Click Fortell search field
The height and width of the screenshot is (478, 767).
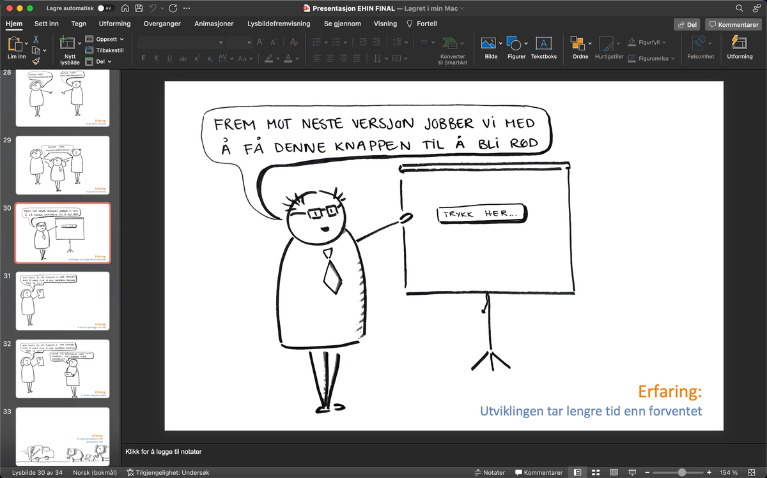[422, 24]
